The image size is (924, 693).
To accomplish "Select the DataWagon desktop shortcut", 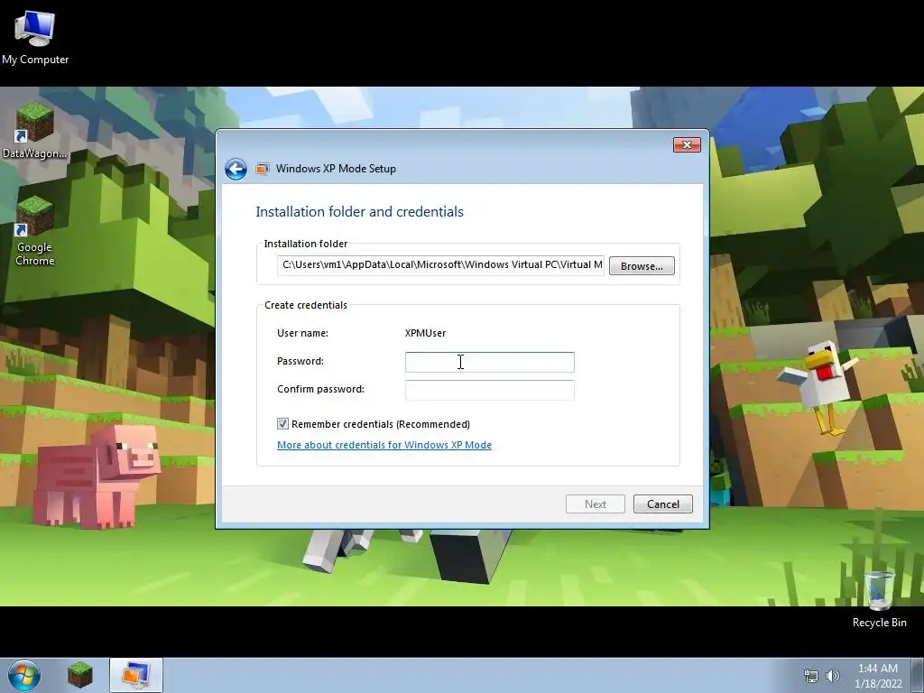I will pyautogui.click(x=34, y=130).
